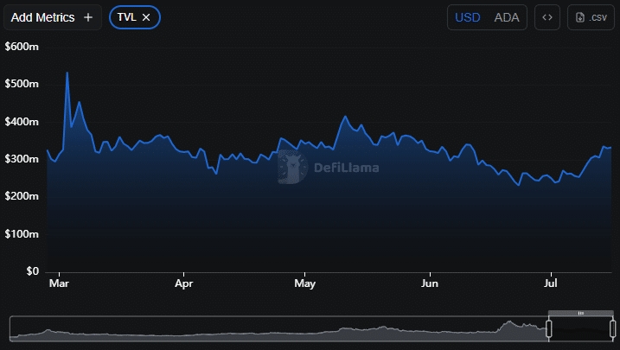This screenshot has height=350, width=620.
Task: Remove the TVL metric with its X icon
Action: (146, 17)
